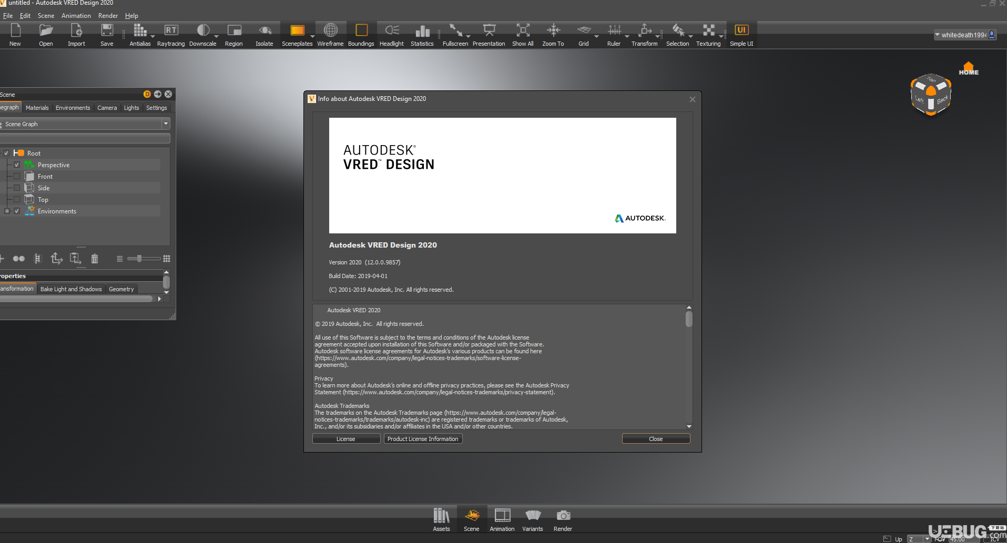
Task: Open the Grid dropdown arrow
Action: coord(596,36)
